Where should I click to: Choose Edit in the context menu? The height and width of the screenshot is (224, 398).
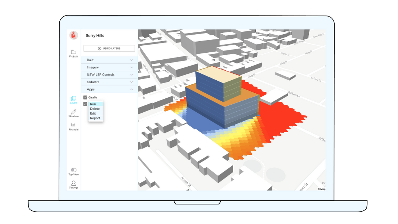coord(93,113)
